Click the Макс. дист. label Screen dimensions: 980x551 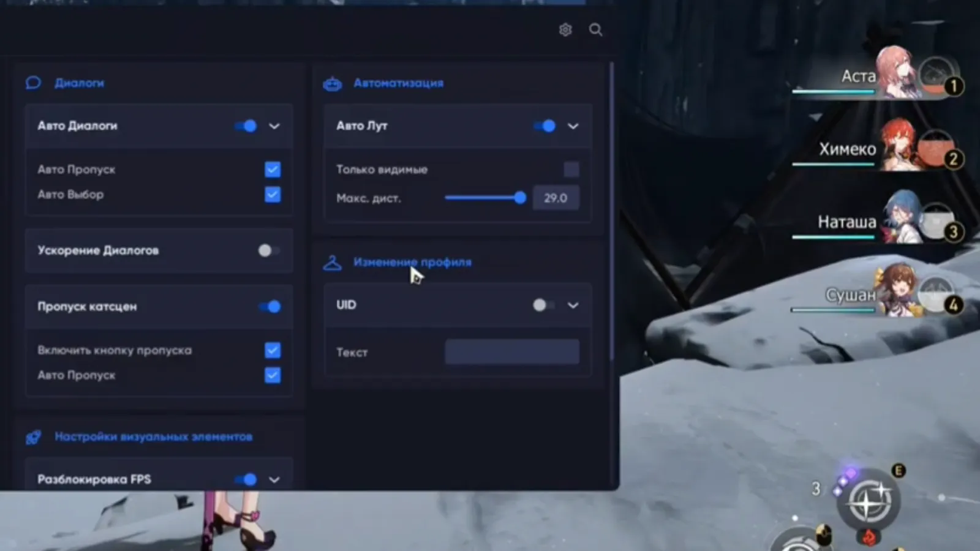pos(368,198)
